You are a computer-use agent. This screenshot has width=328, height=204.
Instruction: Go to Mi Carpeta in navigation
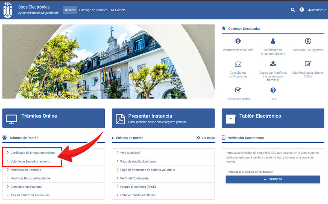(118, 10)
